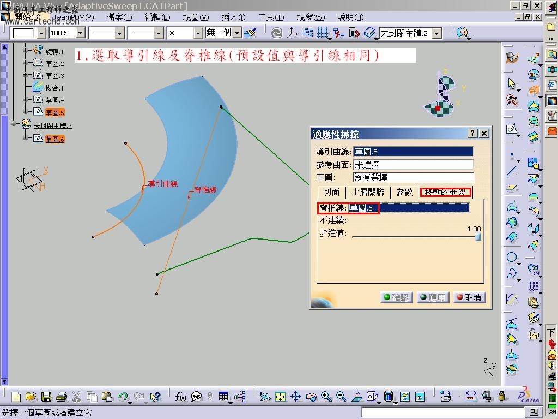Open the Design Table icon
The width and height of the screenshot is (558, 419).
pos(223,397)
